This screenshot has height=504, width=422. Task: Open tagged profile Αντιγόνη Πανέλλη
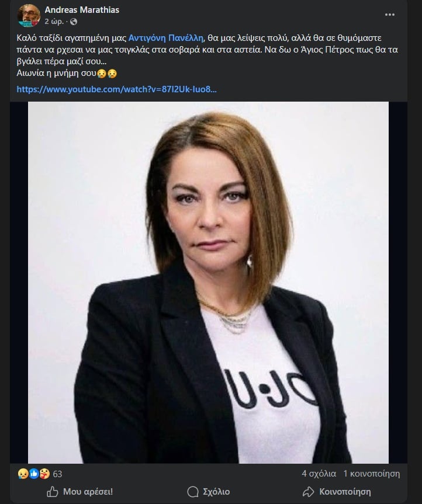tap(166, 38)
